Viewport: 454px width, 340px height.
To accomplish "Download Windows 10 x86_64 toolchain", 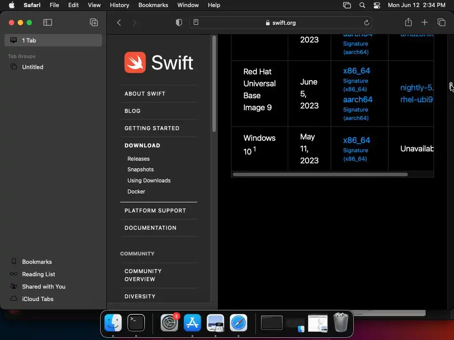I will 356,140.
